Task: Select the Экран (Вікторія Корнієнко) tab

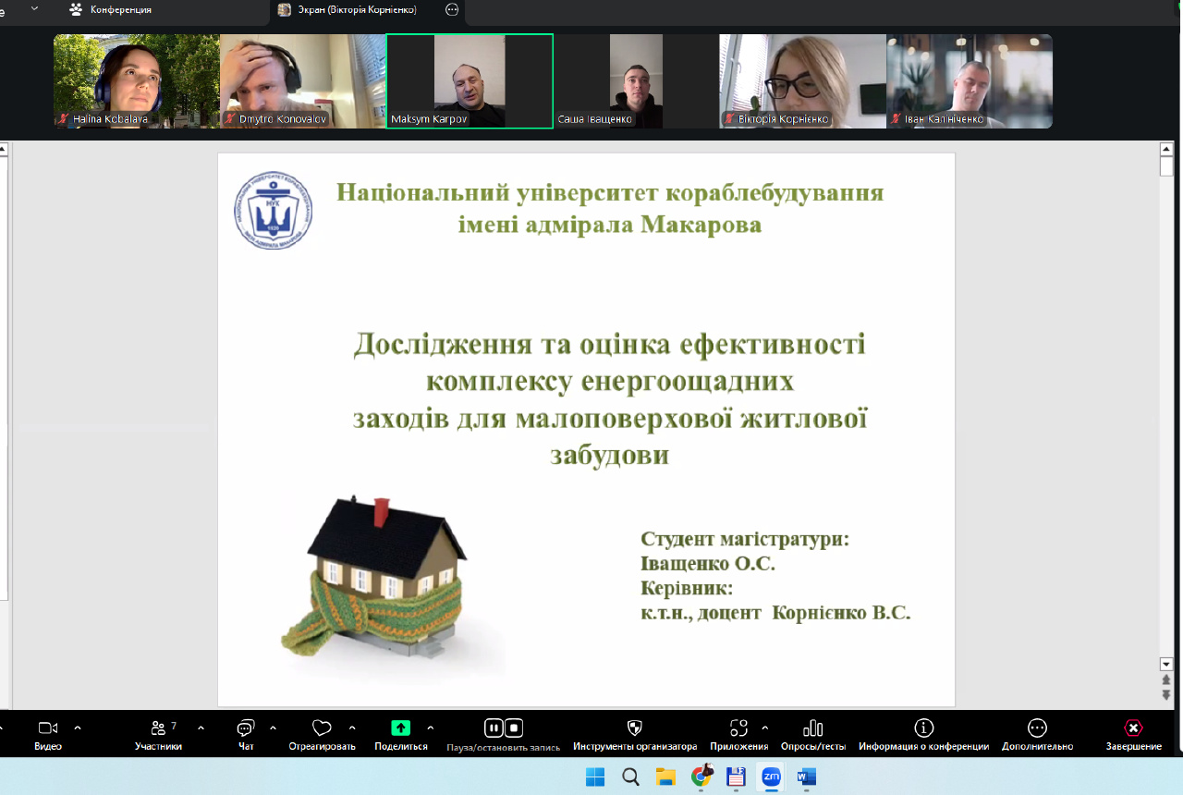Action: tap(348, 10)
